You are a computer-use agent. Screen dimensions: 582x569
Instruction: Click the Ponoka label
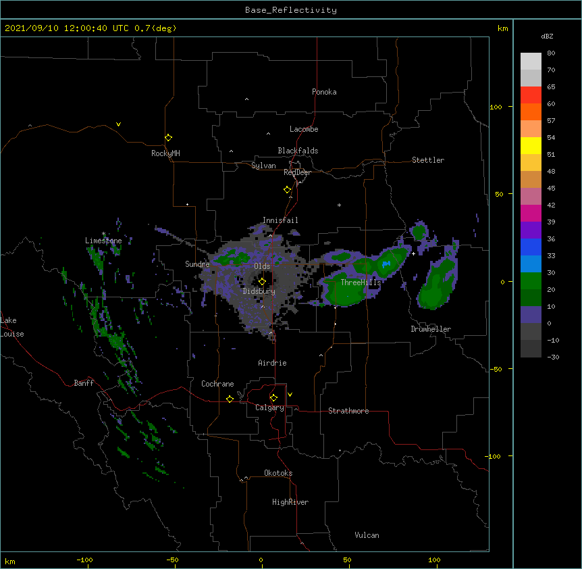[x=324, y=92]
